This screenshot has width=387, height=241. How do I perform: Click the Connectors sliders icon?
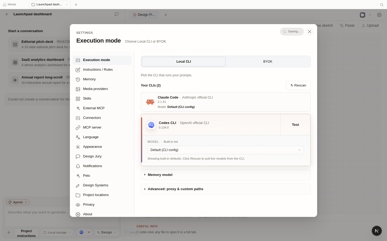click(78, 118)
